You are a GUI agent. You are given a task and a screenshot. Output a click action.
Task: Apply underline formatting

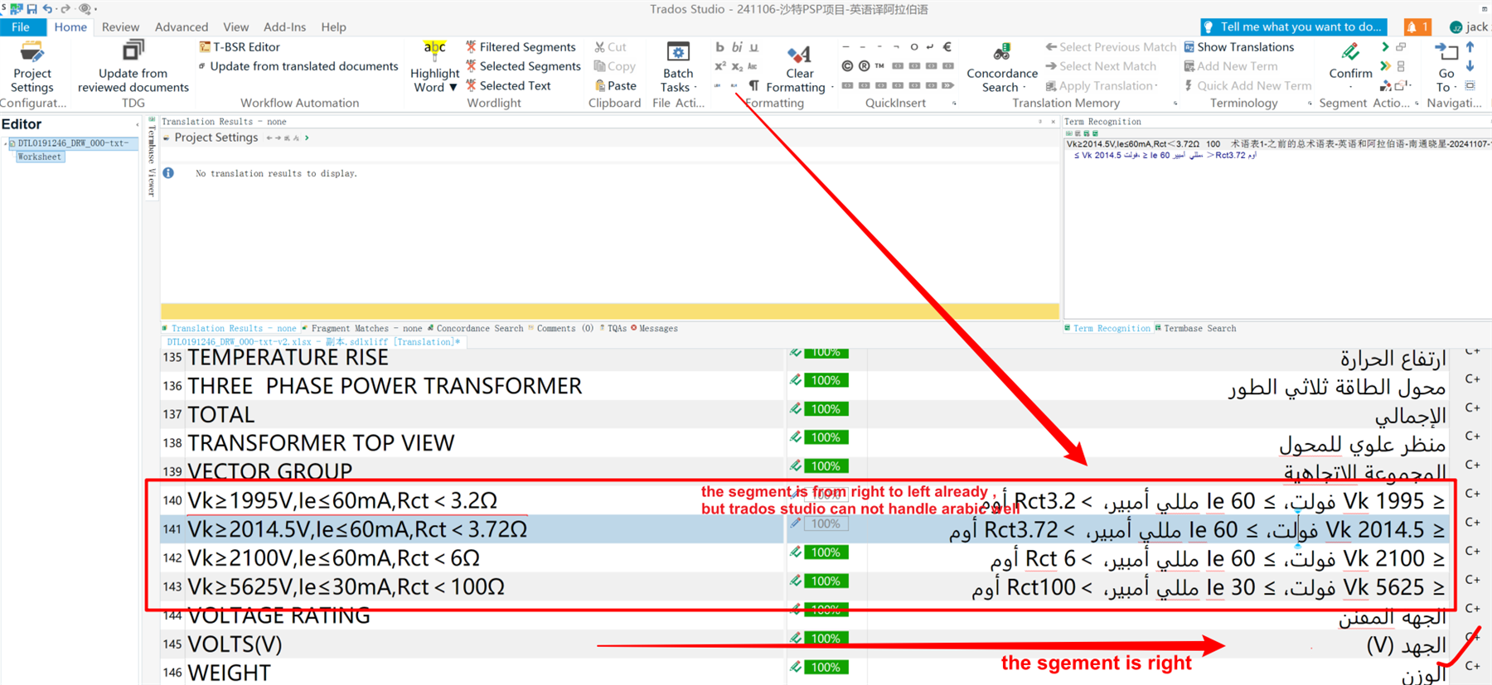point(754,47)
